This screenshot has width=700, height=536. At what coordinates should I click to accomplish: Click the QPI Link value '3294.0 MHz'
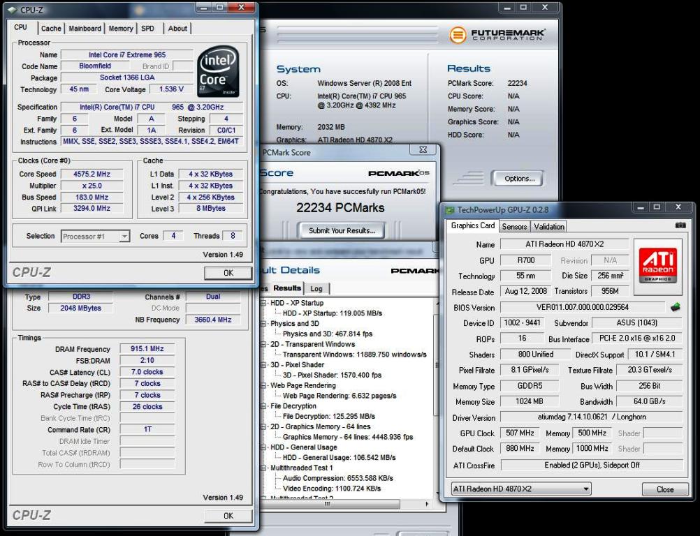92,208
